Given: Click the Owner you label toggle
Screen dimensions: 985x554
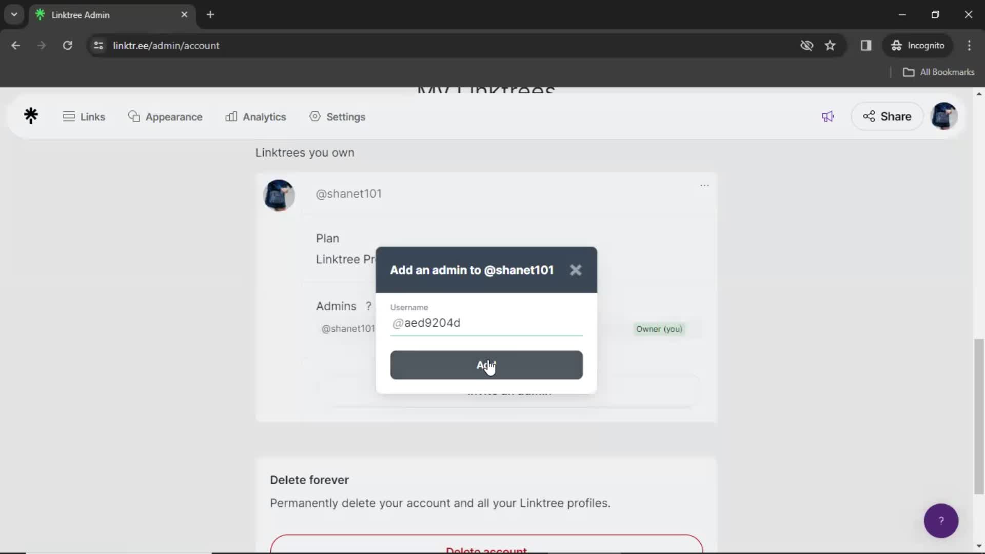Looking at the screenshot, I should tap(659, 329).
